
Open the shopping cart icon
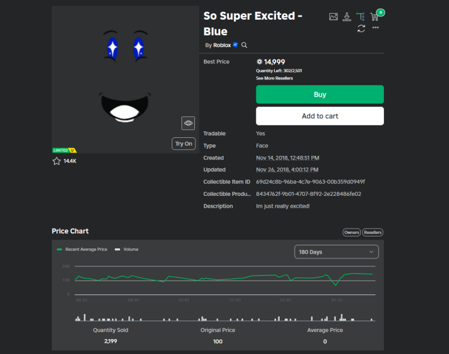point(374,17)
